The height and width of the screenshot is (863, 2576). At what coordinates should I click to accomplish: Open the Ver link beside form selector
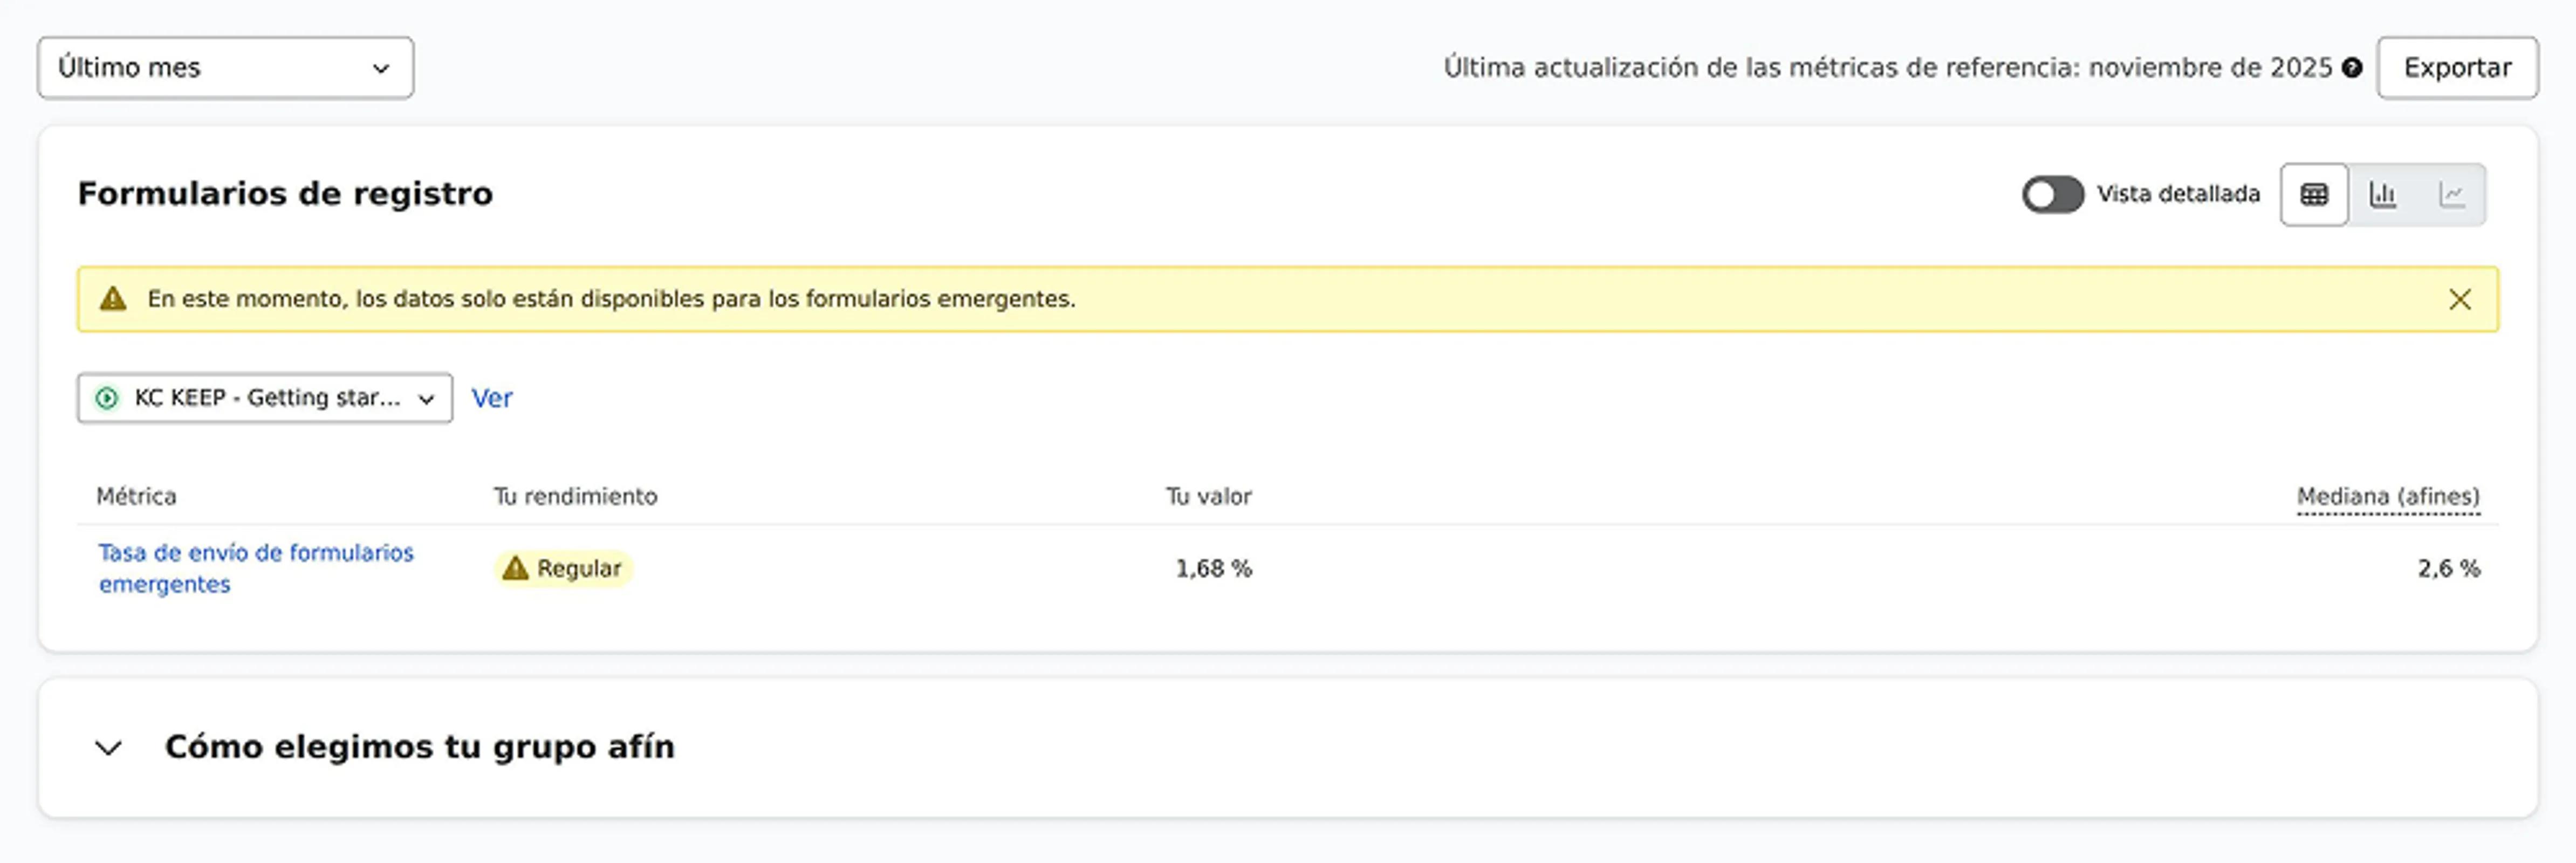491,397
